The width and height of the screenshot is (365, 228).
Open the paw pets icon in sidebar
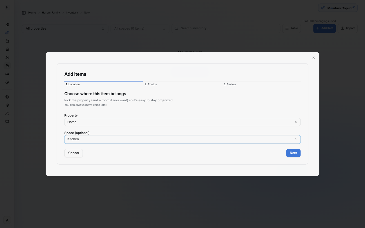[7, 82]
